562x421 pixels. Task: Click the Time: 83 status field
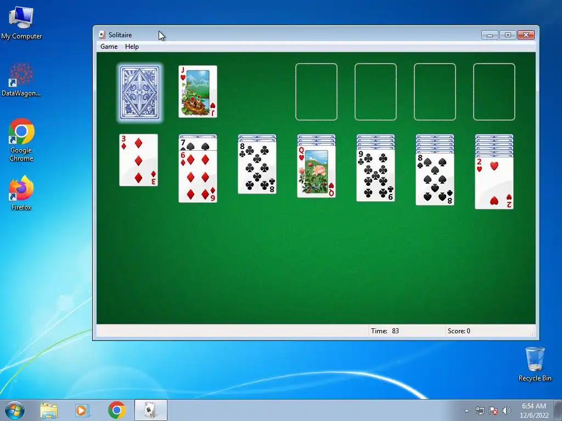click(x=406, y=331)
